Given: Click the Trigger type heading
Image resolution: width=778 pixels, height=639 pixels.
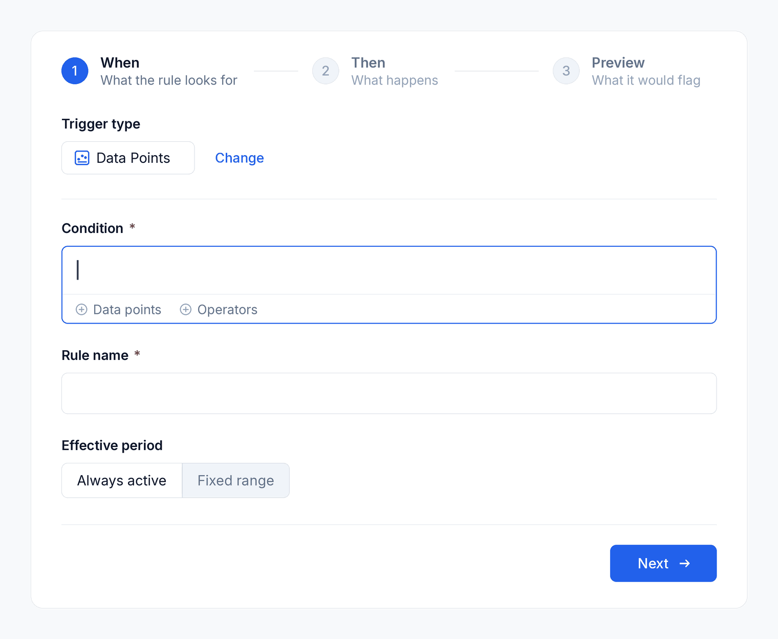Looking at the screenshot, I should coord(101,124).
